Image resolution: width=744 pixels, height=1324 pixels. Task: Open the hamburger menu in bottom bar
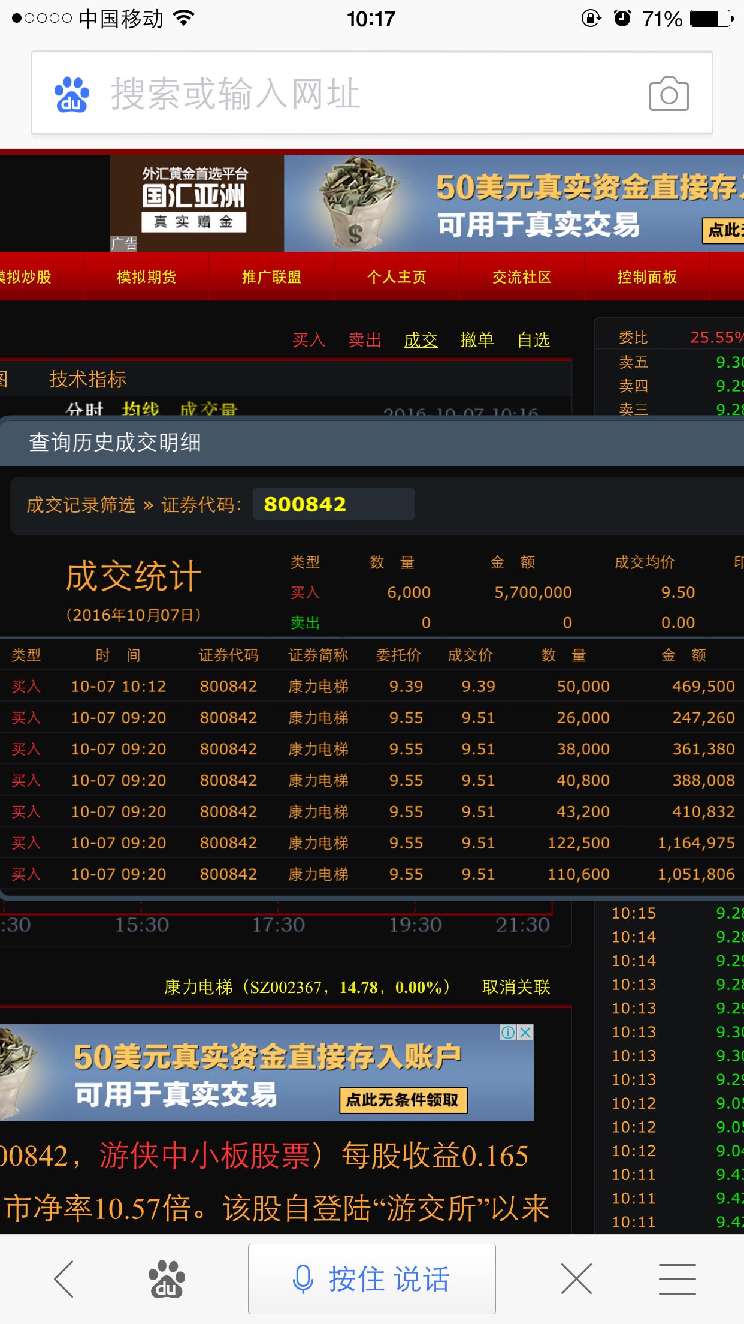click(x=677, y=1279)
